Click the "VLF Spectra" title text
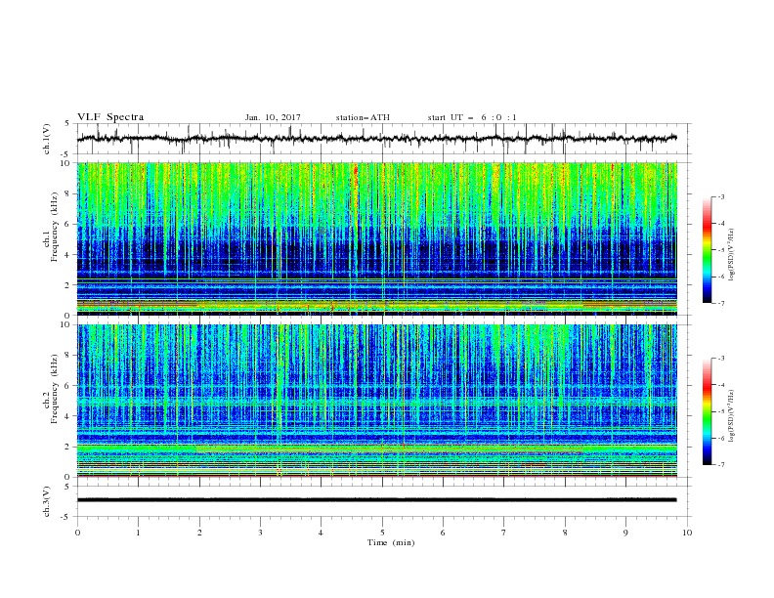Image resolution: width=774 pixels, height=598 pixels. click(110, 117)
